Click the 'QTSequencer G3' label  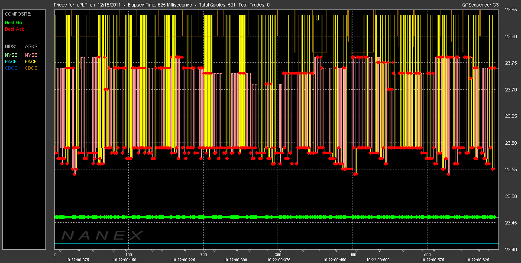[x=480, y=5]
